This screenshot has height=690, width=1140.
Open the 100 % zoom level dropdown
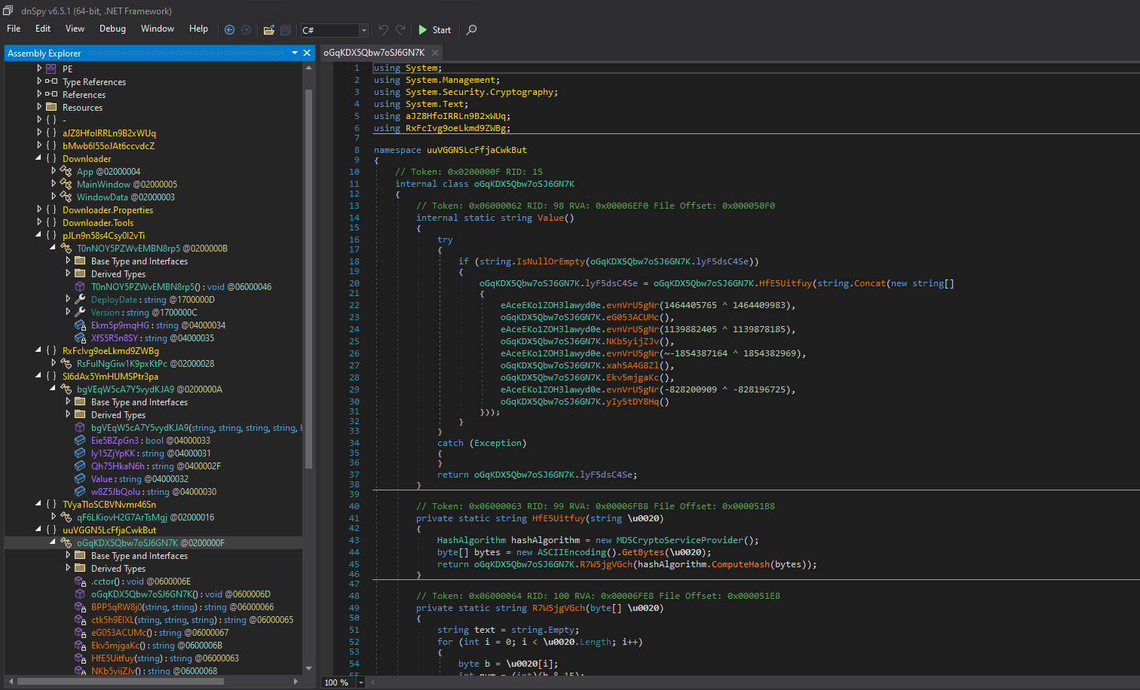click(361, 682)
